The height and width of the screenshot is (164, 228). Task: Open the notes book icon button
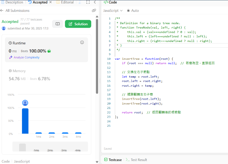58,24
